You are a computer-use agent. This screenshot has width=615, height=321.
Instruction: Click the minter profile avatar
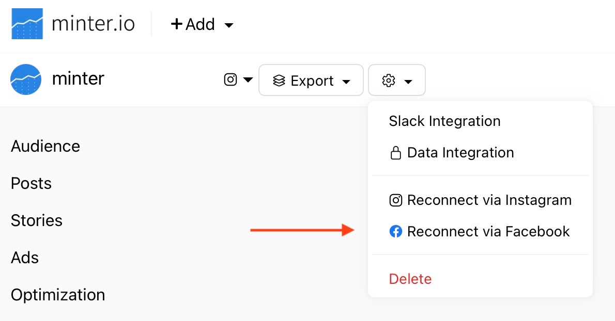pos(26,79)
